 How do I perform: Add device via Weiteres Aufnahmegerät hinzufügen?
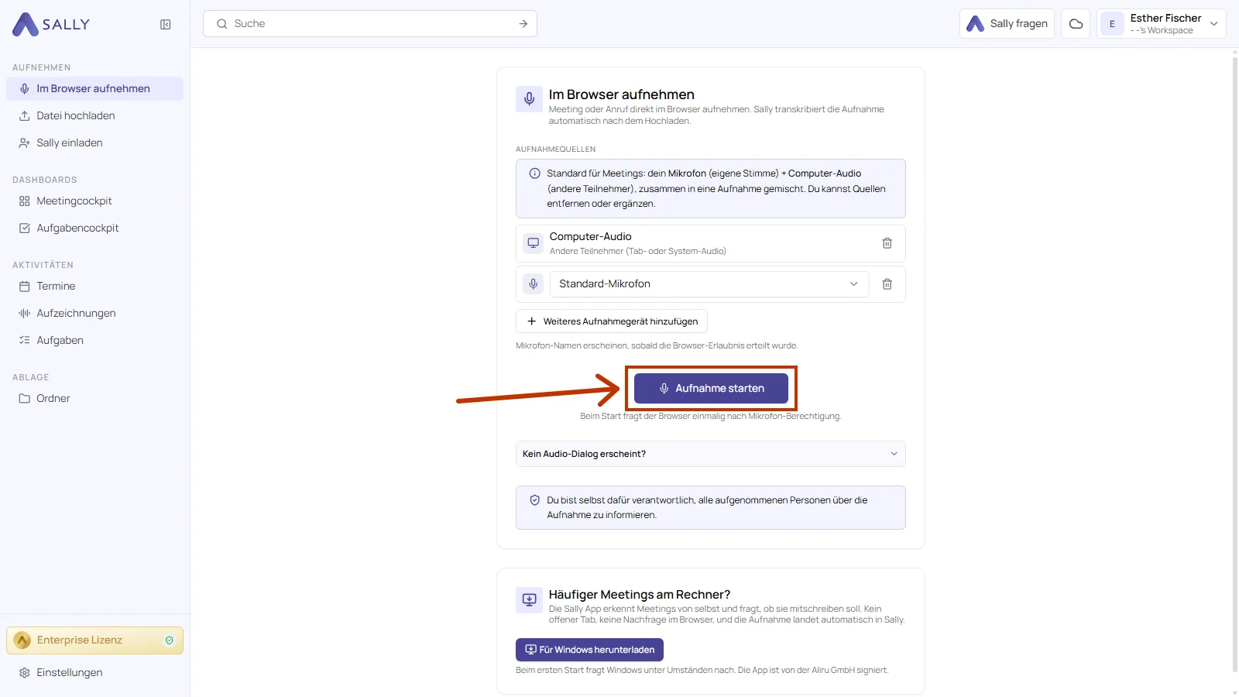(x=612, y=321)
